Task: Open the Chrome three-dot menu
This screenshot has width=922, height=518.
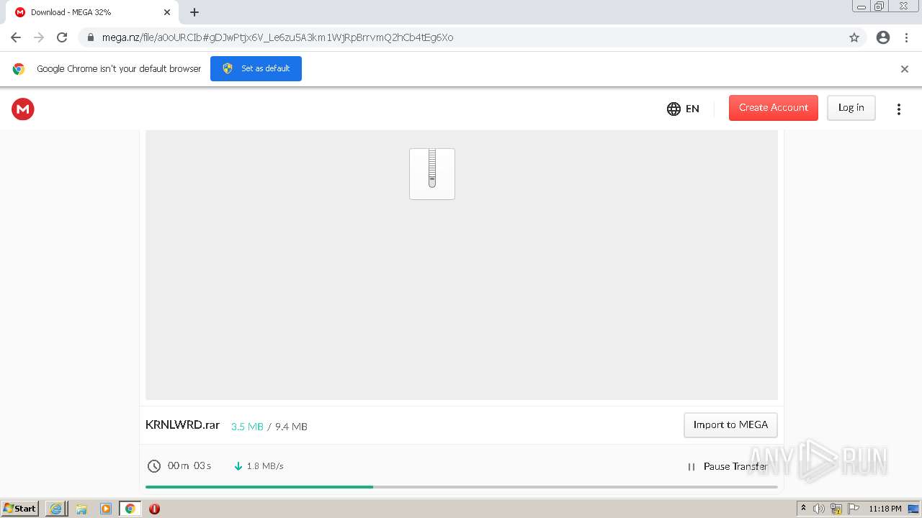Action: [907, 37]
